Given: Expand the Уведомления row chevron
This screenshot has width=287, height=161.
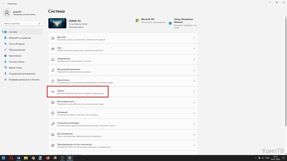Looking at the screenshot, I should (x=194, y=59).
